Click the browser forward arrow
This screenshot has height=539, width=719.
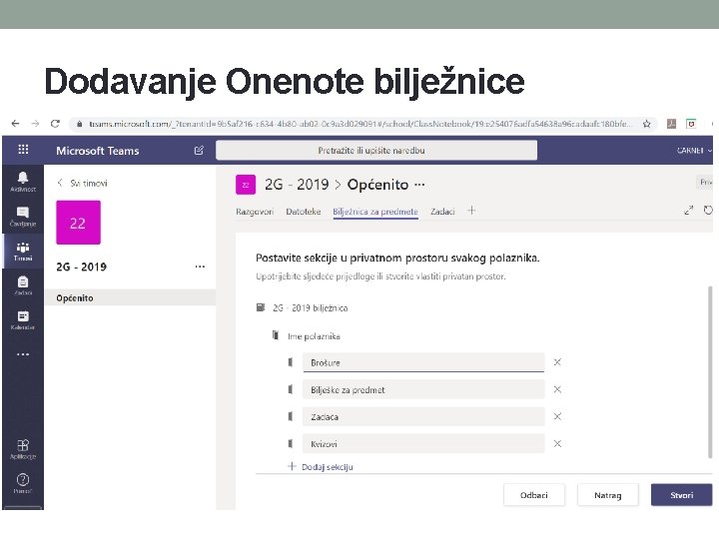coord(35,124)
